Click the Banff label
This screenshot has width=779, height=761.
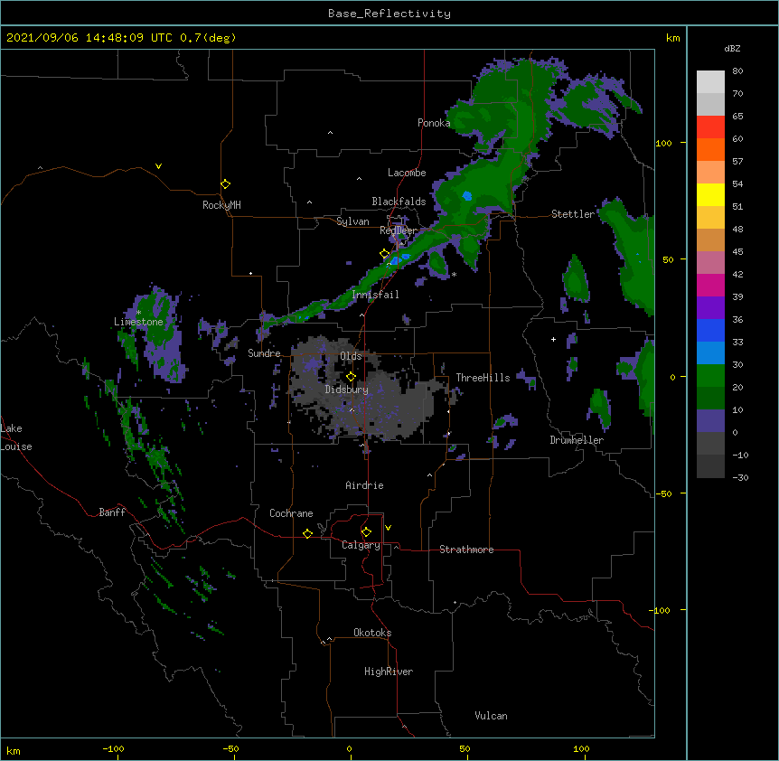pyautogui.click(x=112, y=512)
